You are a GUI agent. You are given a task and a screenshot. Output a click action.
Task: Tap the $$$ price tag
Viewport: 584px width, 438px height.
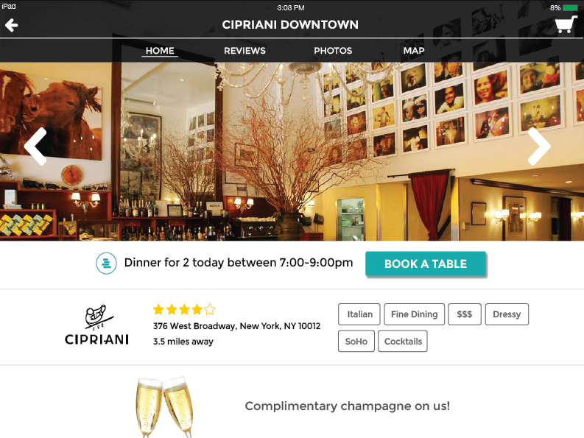pyautogui.click(x=465, y=314)
